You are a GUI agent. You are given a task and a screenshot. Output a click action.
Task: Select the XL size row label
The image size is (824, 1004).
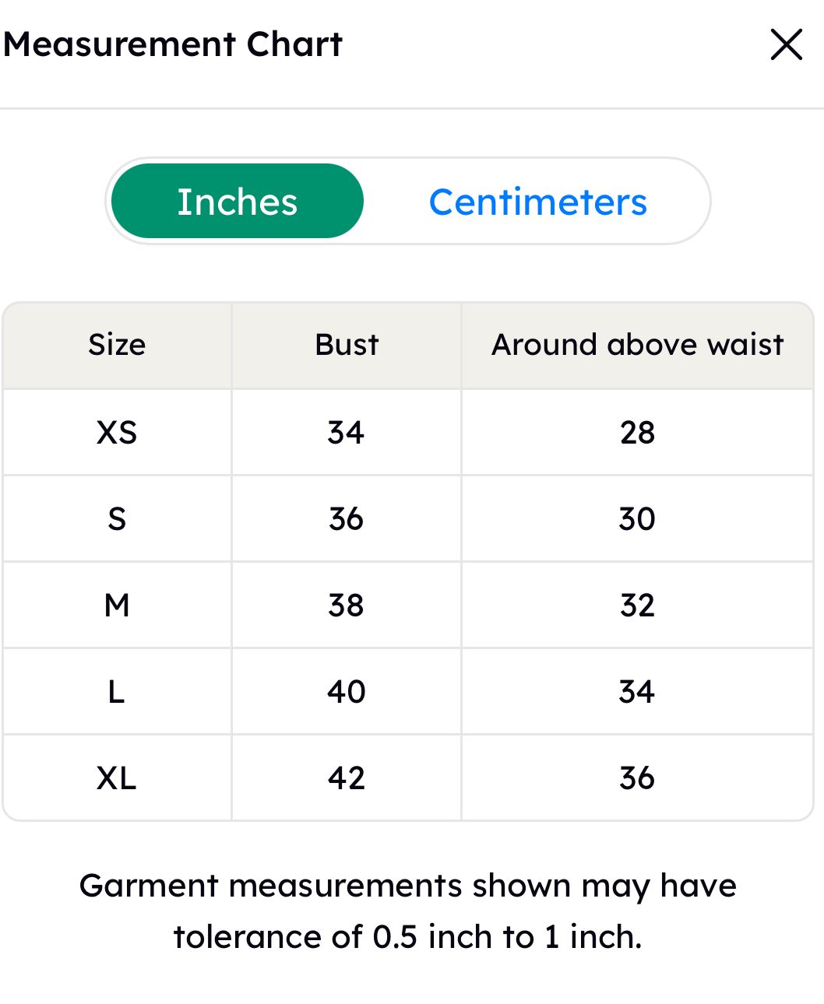117,778
